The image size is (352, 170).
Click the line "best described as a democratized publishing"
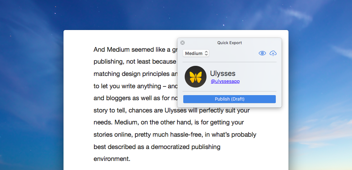pyautogui.click(x=157, y=147)
